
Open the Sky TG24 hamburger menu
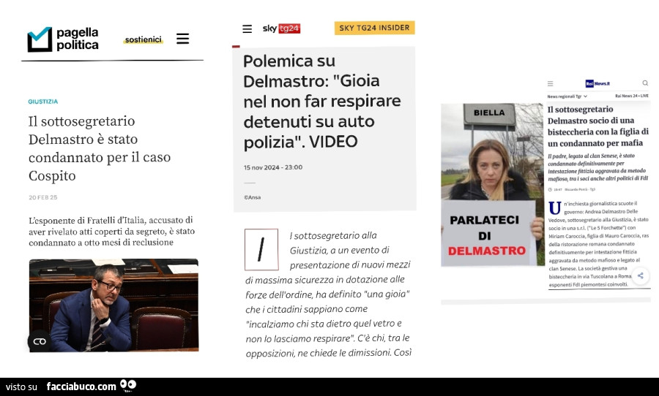pos(247,29)
